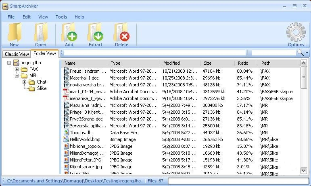
Task: Click the Delete toolbar icon
Action: [x=121, y=32]
